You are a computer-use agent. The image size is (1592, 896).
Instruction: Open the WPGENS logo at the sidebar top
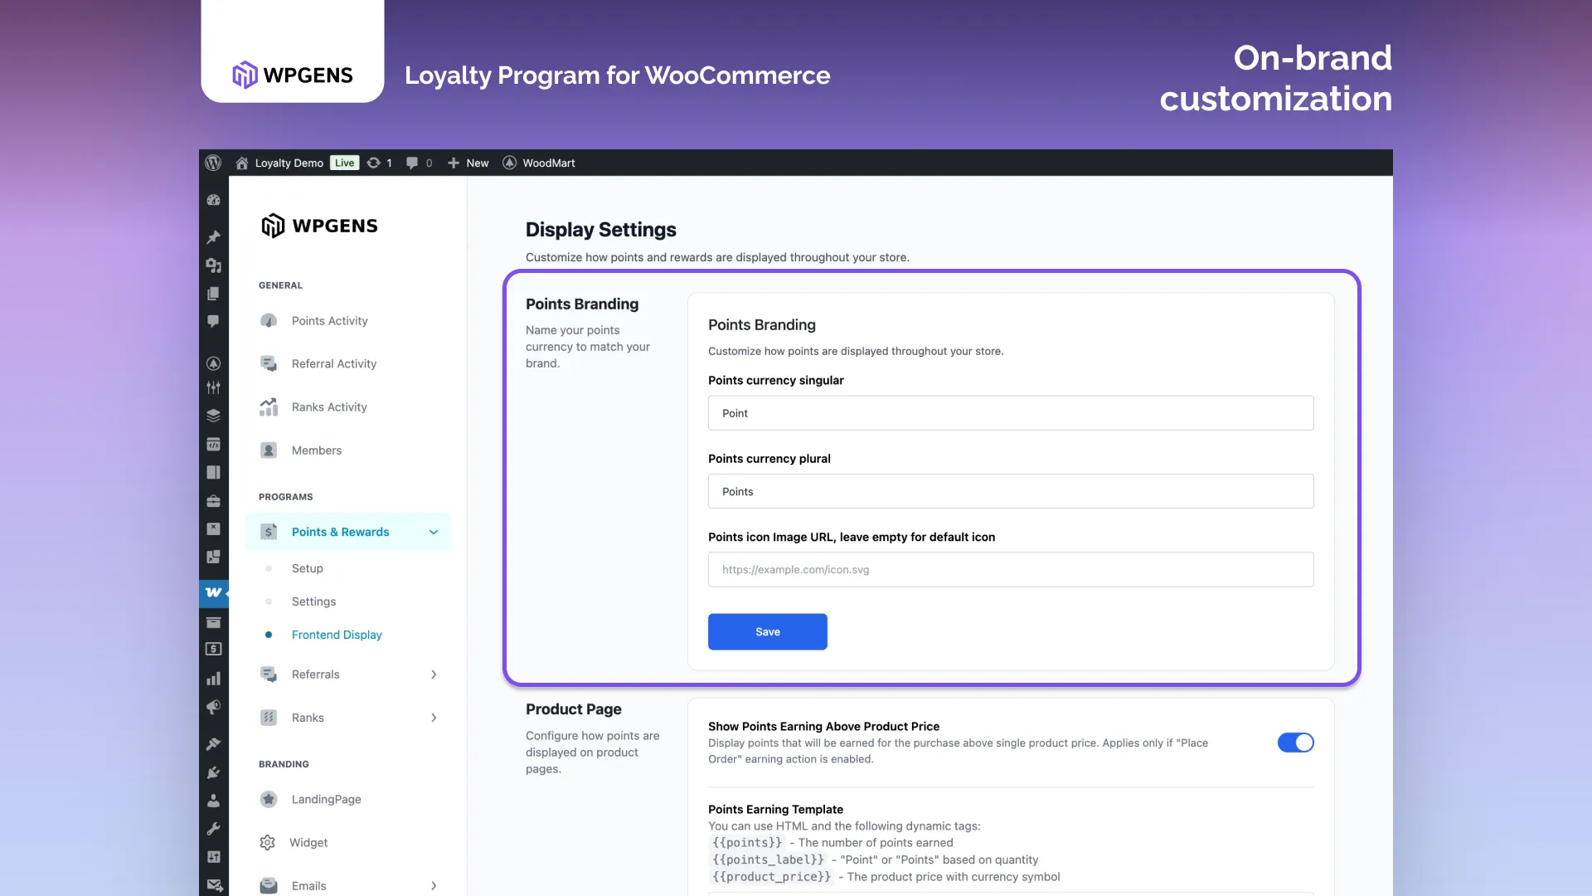319,225
